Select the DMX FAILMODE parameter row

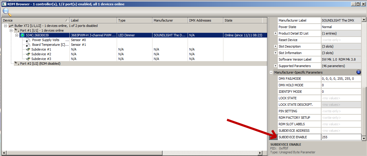299,79
